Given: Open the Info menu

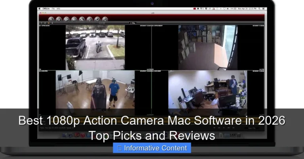Looking at the screenshot, I should pos(58,9).
